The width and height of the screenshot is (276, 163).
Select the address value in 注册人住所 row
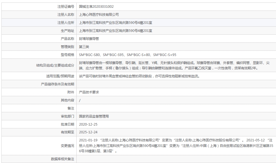tap(116, 23)
